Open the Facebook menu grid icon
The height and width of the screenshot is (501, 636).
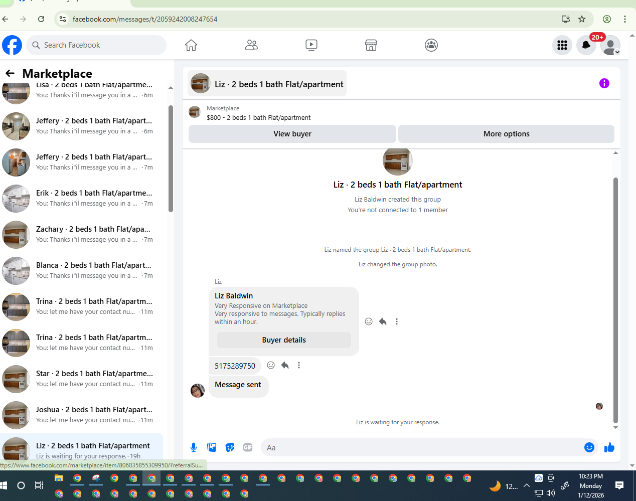562,45
